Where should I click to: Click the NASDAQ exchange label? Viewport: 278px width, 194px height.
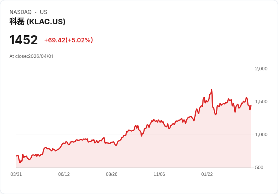pyautogui.click(x=20, y=12)
